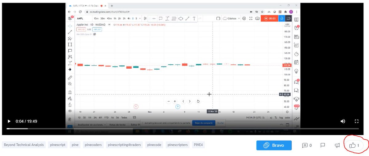Image resolution: width=369 pixels, height=156 pixels.
Task: Select the Todos date range
Action: pos(124,117)
